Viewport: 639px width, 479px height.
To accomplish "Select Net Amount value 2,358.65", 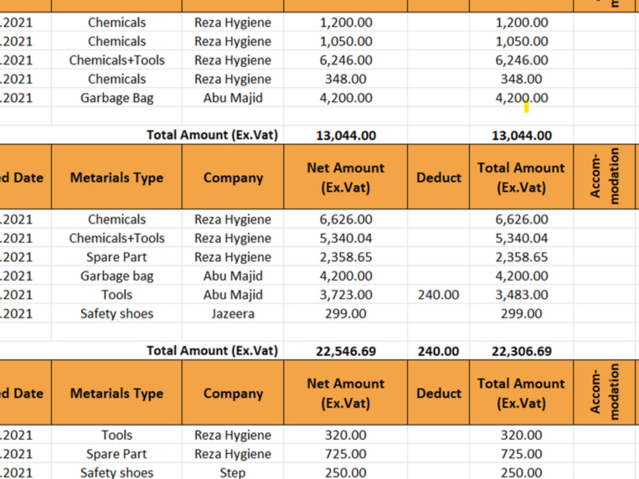I will [x=346, y=257].
